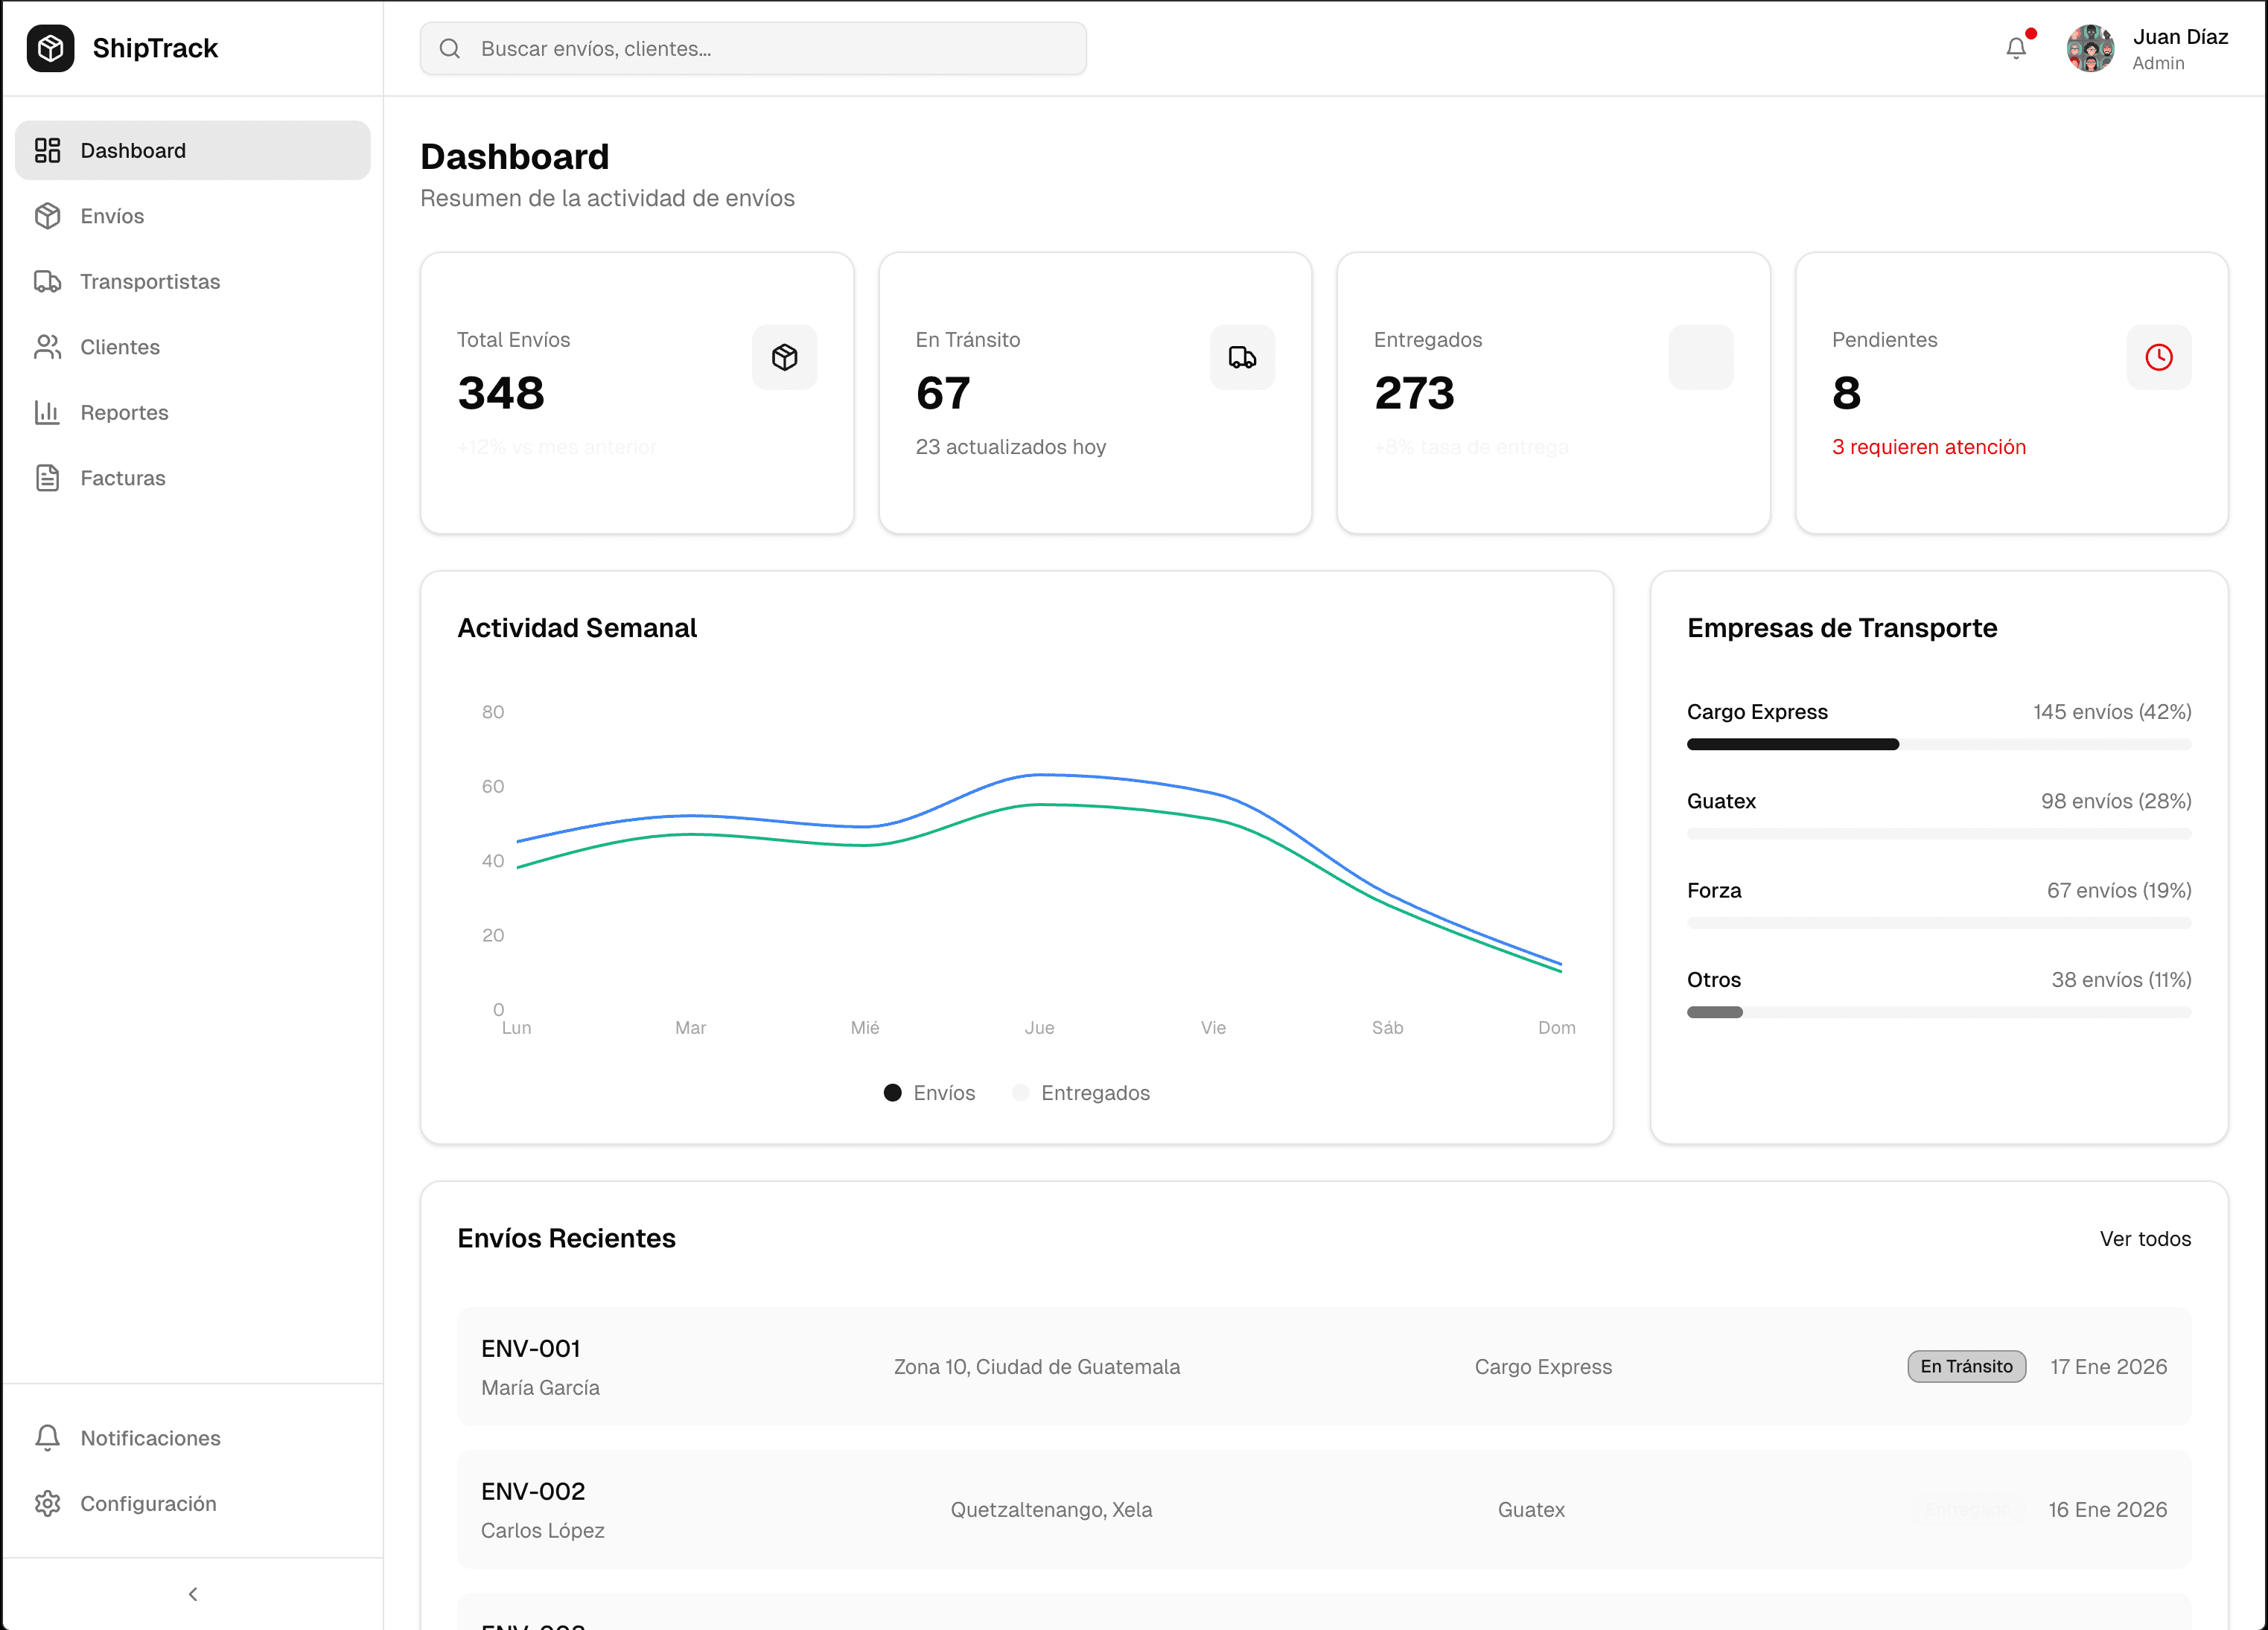Viewport: 2268px width, 1630px height.
Task: Click the Jue label on chart axis
Action: (1039, 1027)
